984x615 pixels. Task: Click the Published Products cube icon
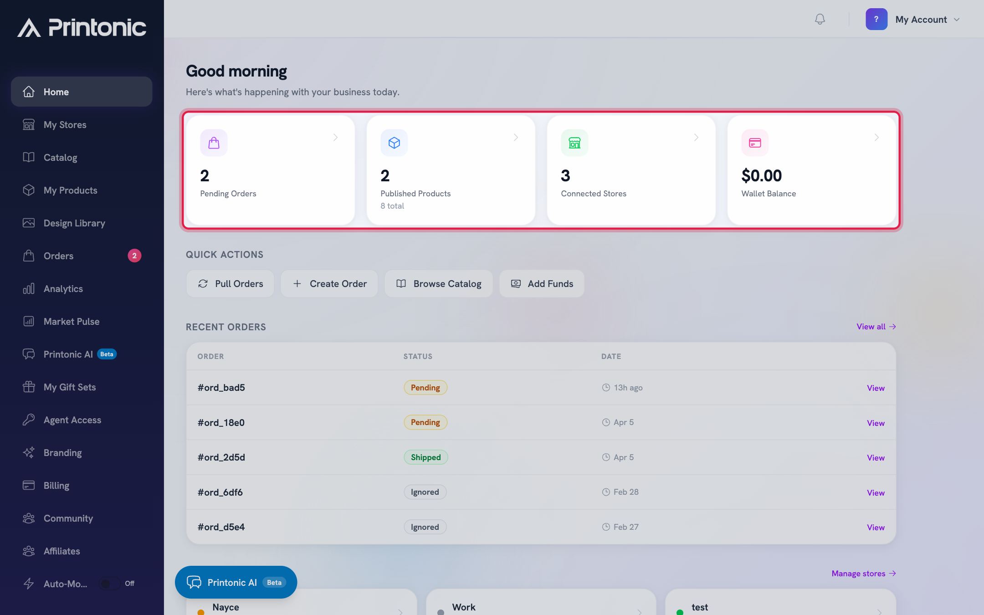(394, 143)
